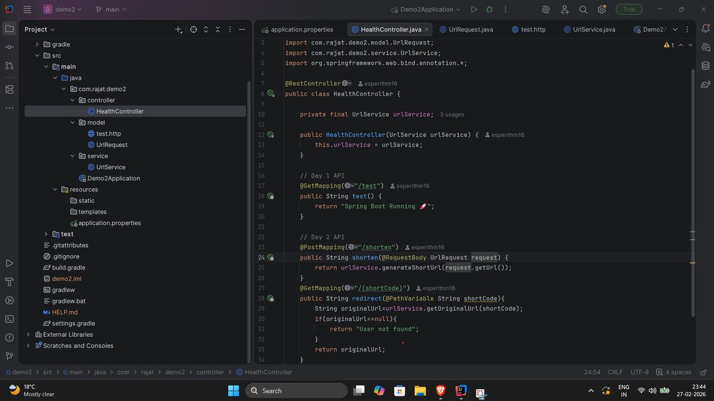Open the Git tool window
This screenshot has width=714, height=401.
[9, 356]
